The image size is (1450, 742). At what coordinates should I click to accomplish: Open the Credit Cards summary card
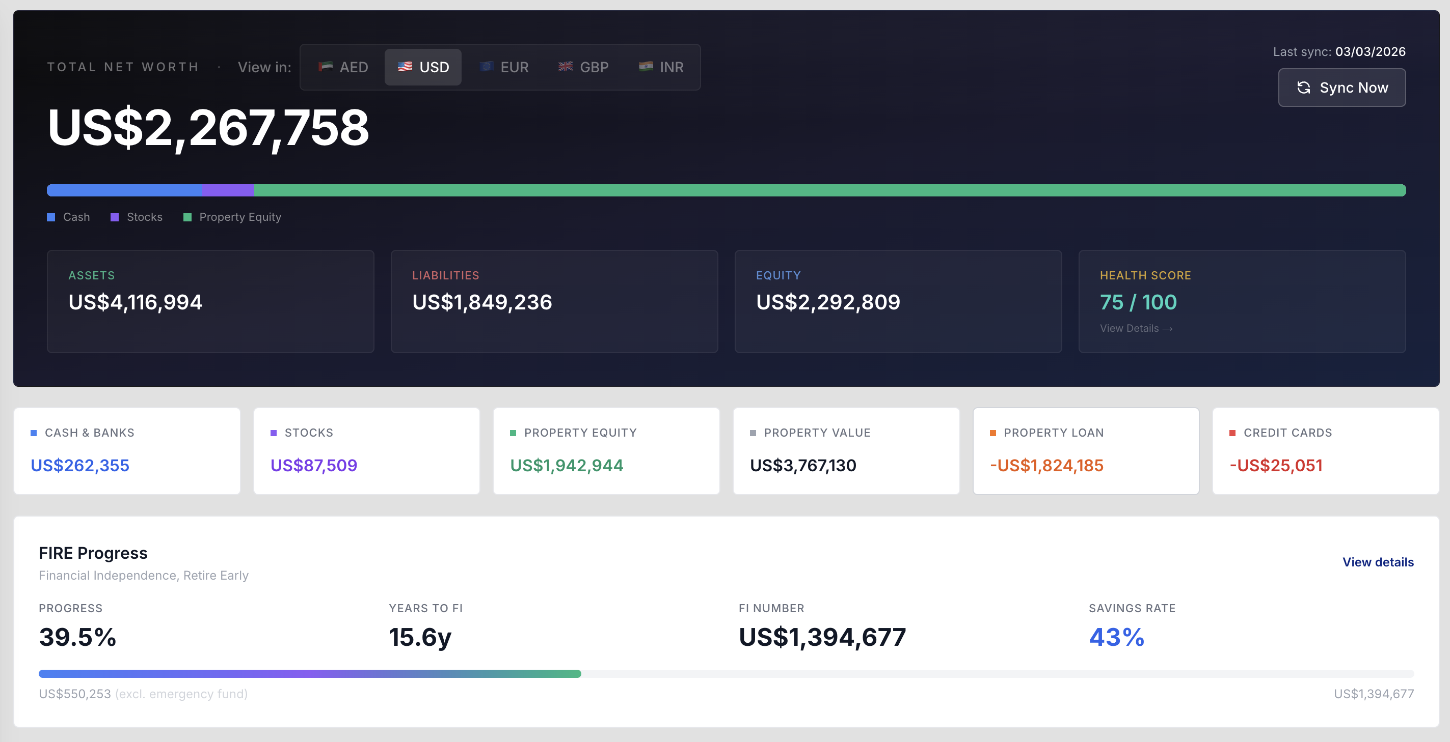pyautogui.click(x=1325, y=450)
